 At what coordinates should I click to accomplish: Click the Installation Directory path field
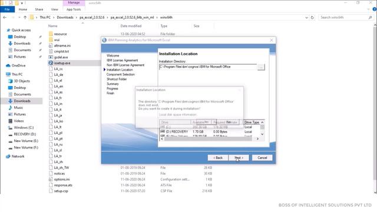208,67
